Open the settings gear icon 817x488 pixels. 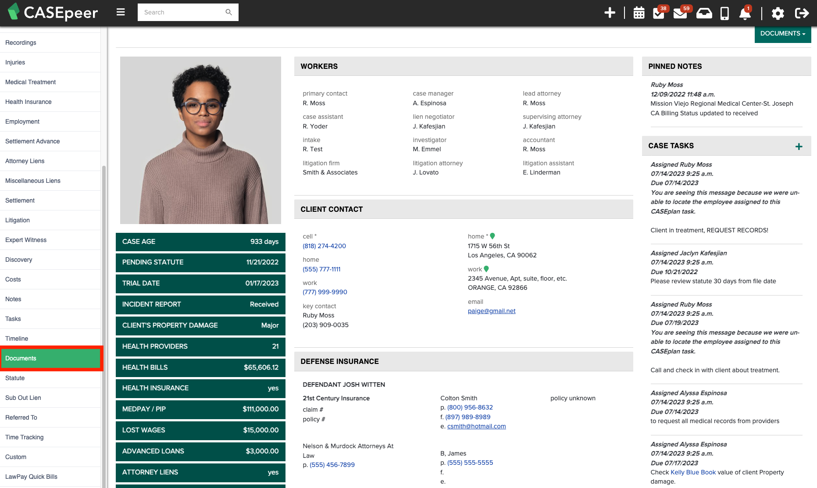[x=778, y=13]
